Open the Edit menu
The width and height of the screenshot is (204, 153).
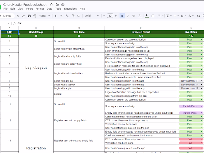coord(13,9)
